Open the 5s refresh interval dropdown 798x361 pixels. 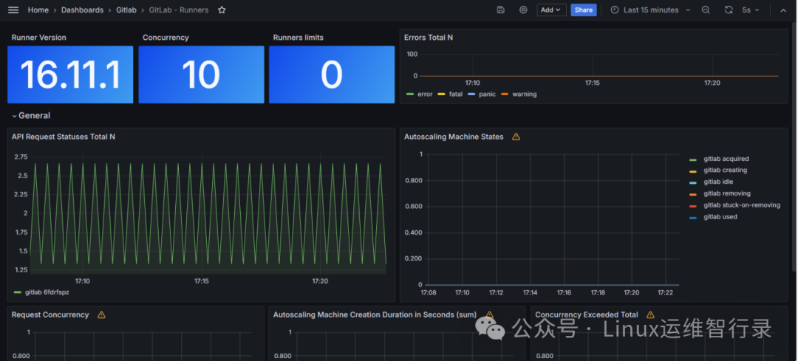click(750, 10)
